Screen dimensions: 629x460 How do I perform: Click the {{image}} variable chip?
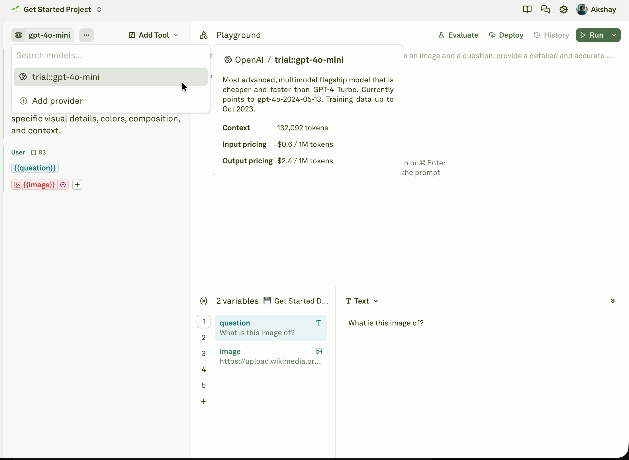[x=34, y=185]
